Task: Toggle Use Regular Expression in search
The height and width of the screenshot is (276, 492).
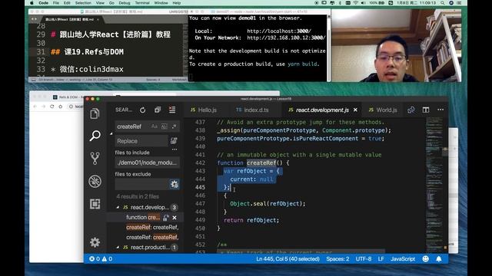Action: (x=175, y=127)
